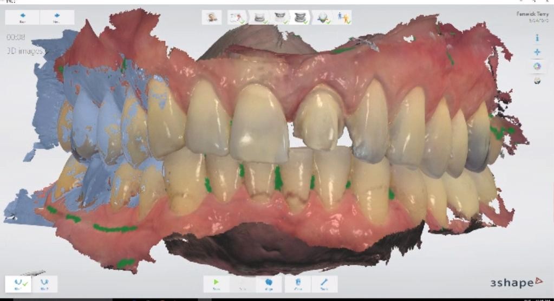Click the Next arrow button
The image size is (554, 301).
pos(57,17)
